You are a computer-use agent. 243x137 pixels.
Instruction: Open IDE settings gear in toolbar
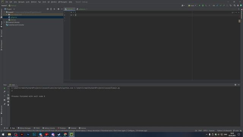[238, 6]
